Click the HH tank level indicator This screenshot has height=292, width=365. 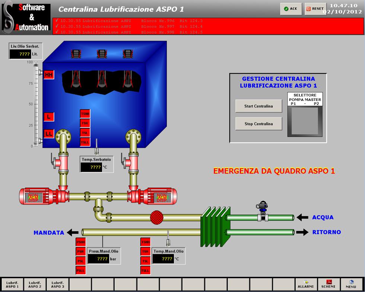(x=49, y=75)
